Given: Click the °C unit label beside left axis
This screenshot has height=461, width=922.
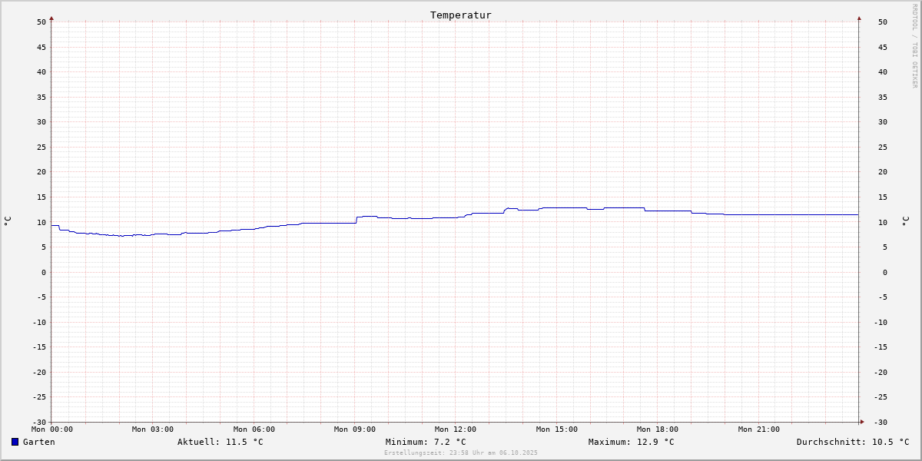Looking at the screenshot, I should pos(8,221).
